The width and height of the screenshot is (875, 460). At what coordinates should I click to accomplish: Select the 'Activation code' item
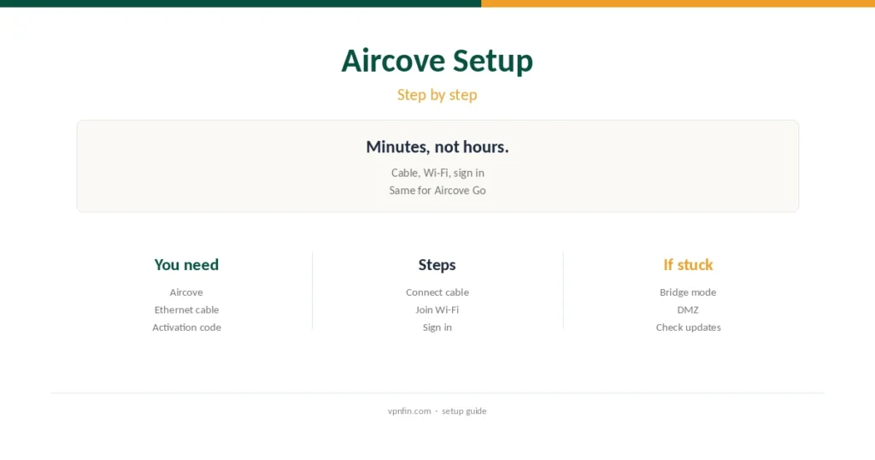[186, 327]
